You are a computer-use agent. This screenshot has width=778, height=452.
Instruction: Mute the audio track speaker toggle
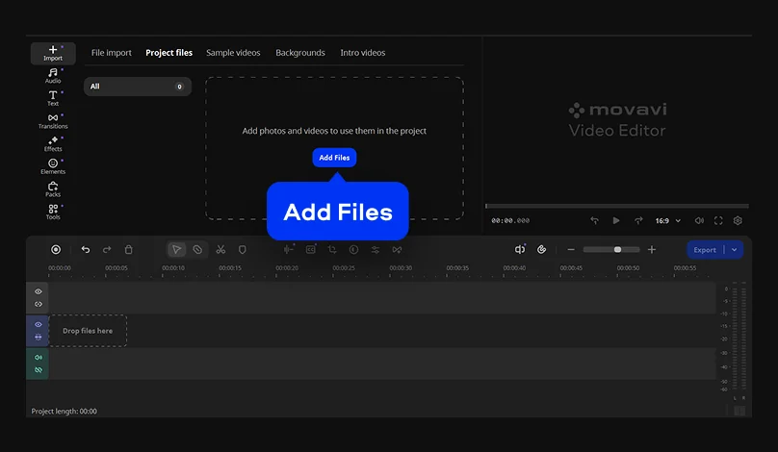[x=39, y=358]
